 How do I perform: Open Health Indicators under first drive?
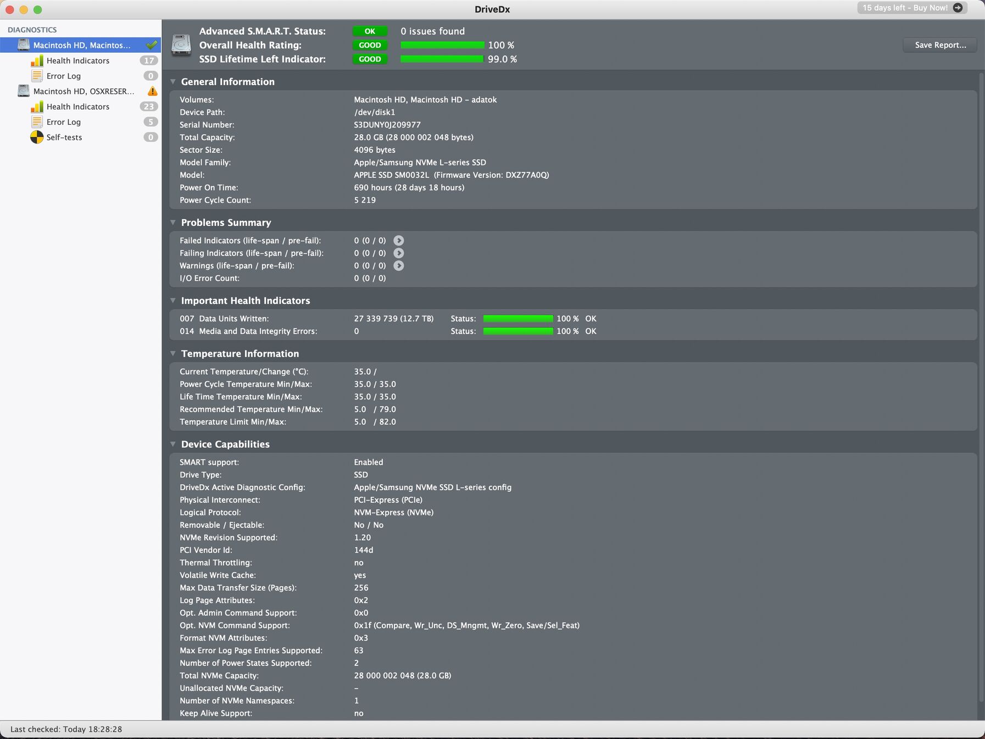[x=77, y=60]
